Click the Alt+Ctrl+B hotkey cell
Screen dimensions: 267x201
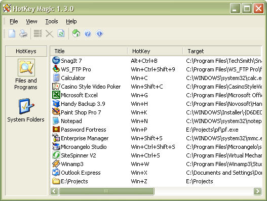pyautogui.click(x=144, y=61)
